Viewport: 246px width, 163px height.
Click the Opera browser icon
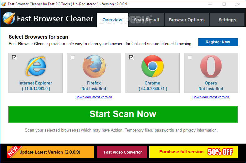(211, 66)
